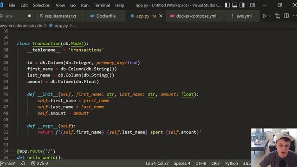The image size is (297, 167).
Task: Toggle primary side bar layout icon
Action: 227,5
